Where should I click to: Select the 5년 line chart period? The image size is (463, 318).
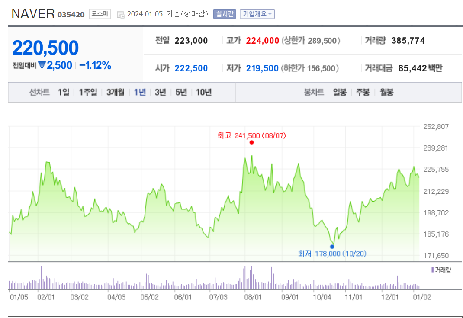click(181, 93)
